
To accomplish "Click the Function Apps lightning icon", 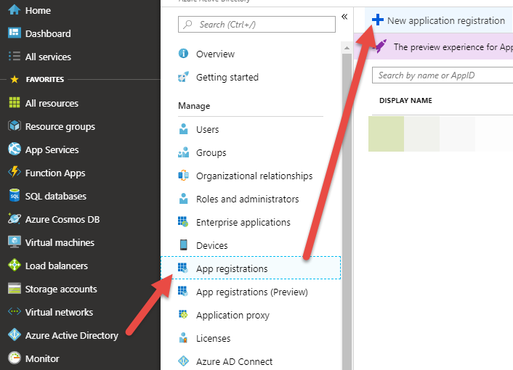I will [x=14, y=172].
